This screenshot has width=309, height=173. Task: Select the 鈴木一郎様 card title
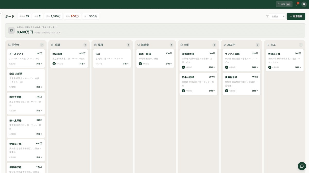point(145,54)
